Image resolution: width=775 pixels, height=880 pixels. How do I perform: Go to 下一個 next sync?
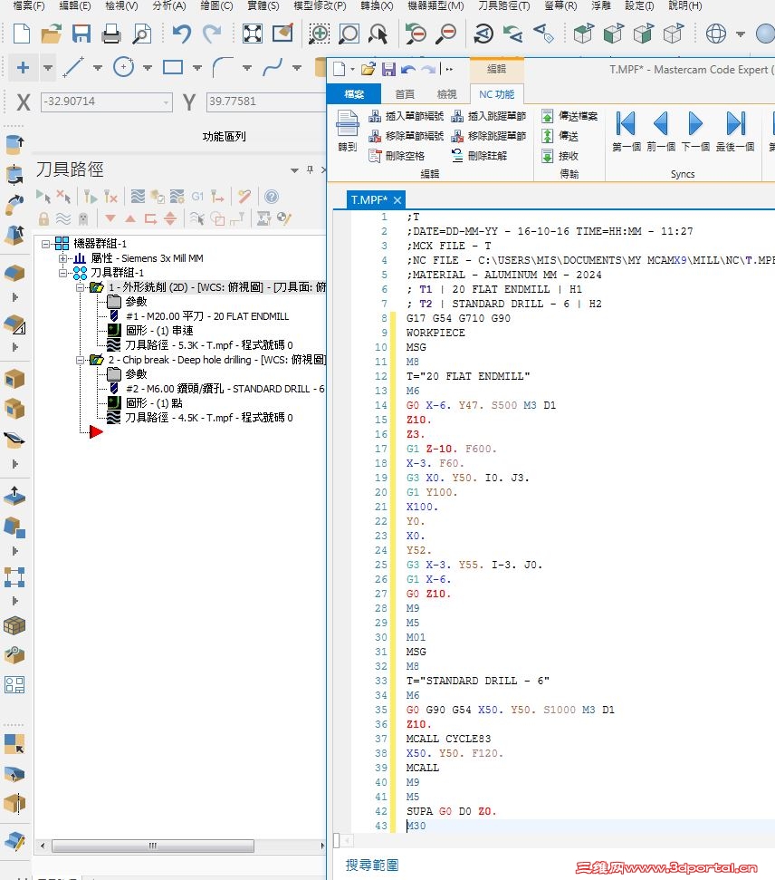click(x=695, y=131)
